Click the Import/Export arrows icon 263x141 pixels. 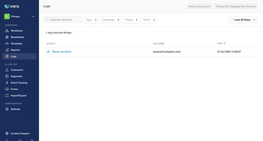[x=7, y=96]
